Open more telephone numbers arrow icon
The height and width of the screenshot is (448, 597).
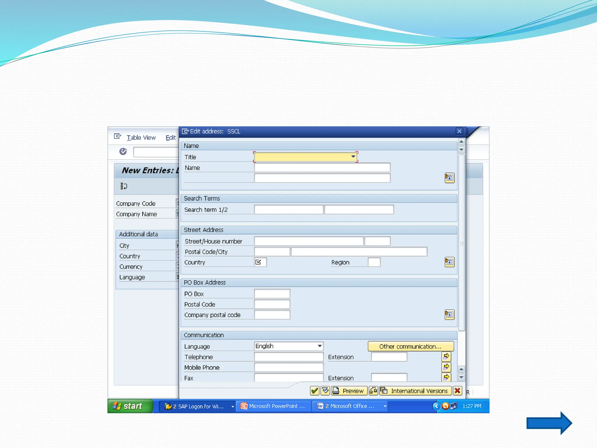coord(446,356)
